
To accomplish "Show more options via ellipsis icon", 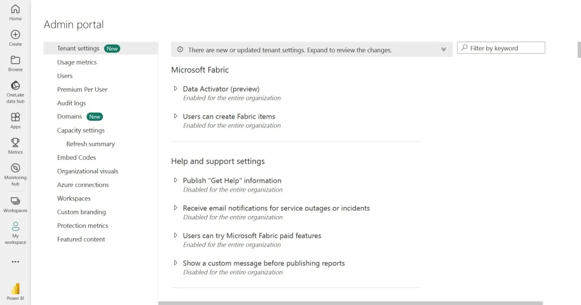I will coord(15,262).
